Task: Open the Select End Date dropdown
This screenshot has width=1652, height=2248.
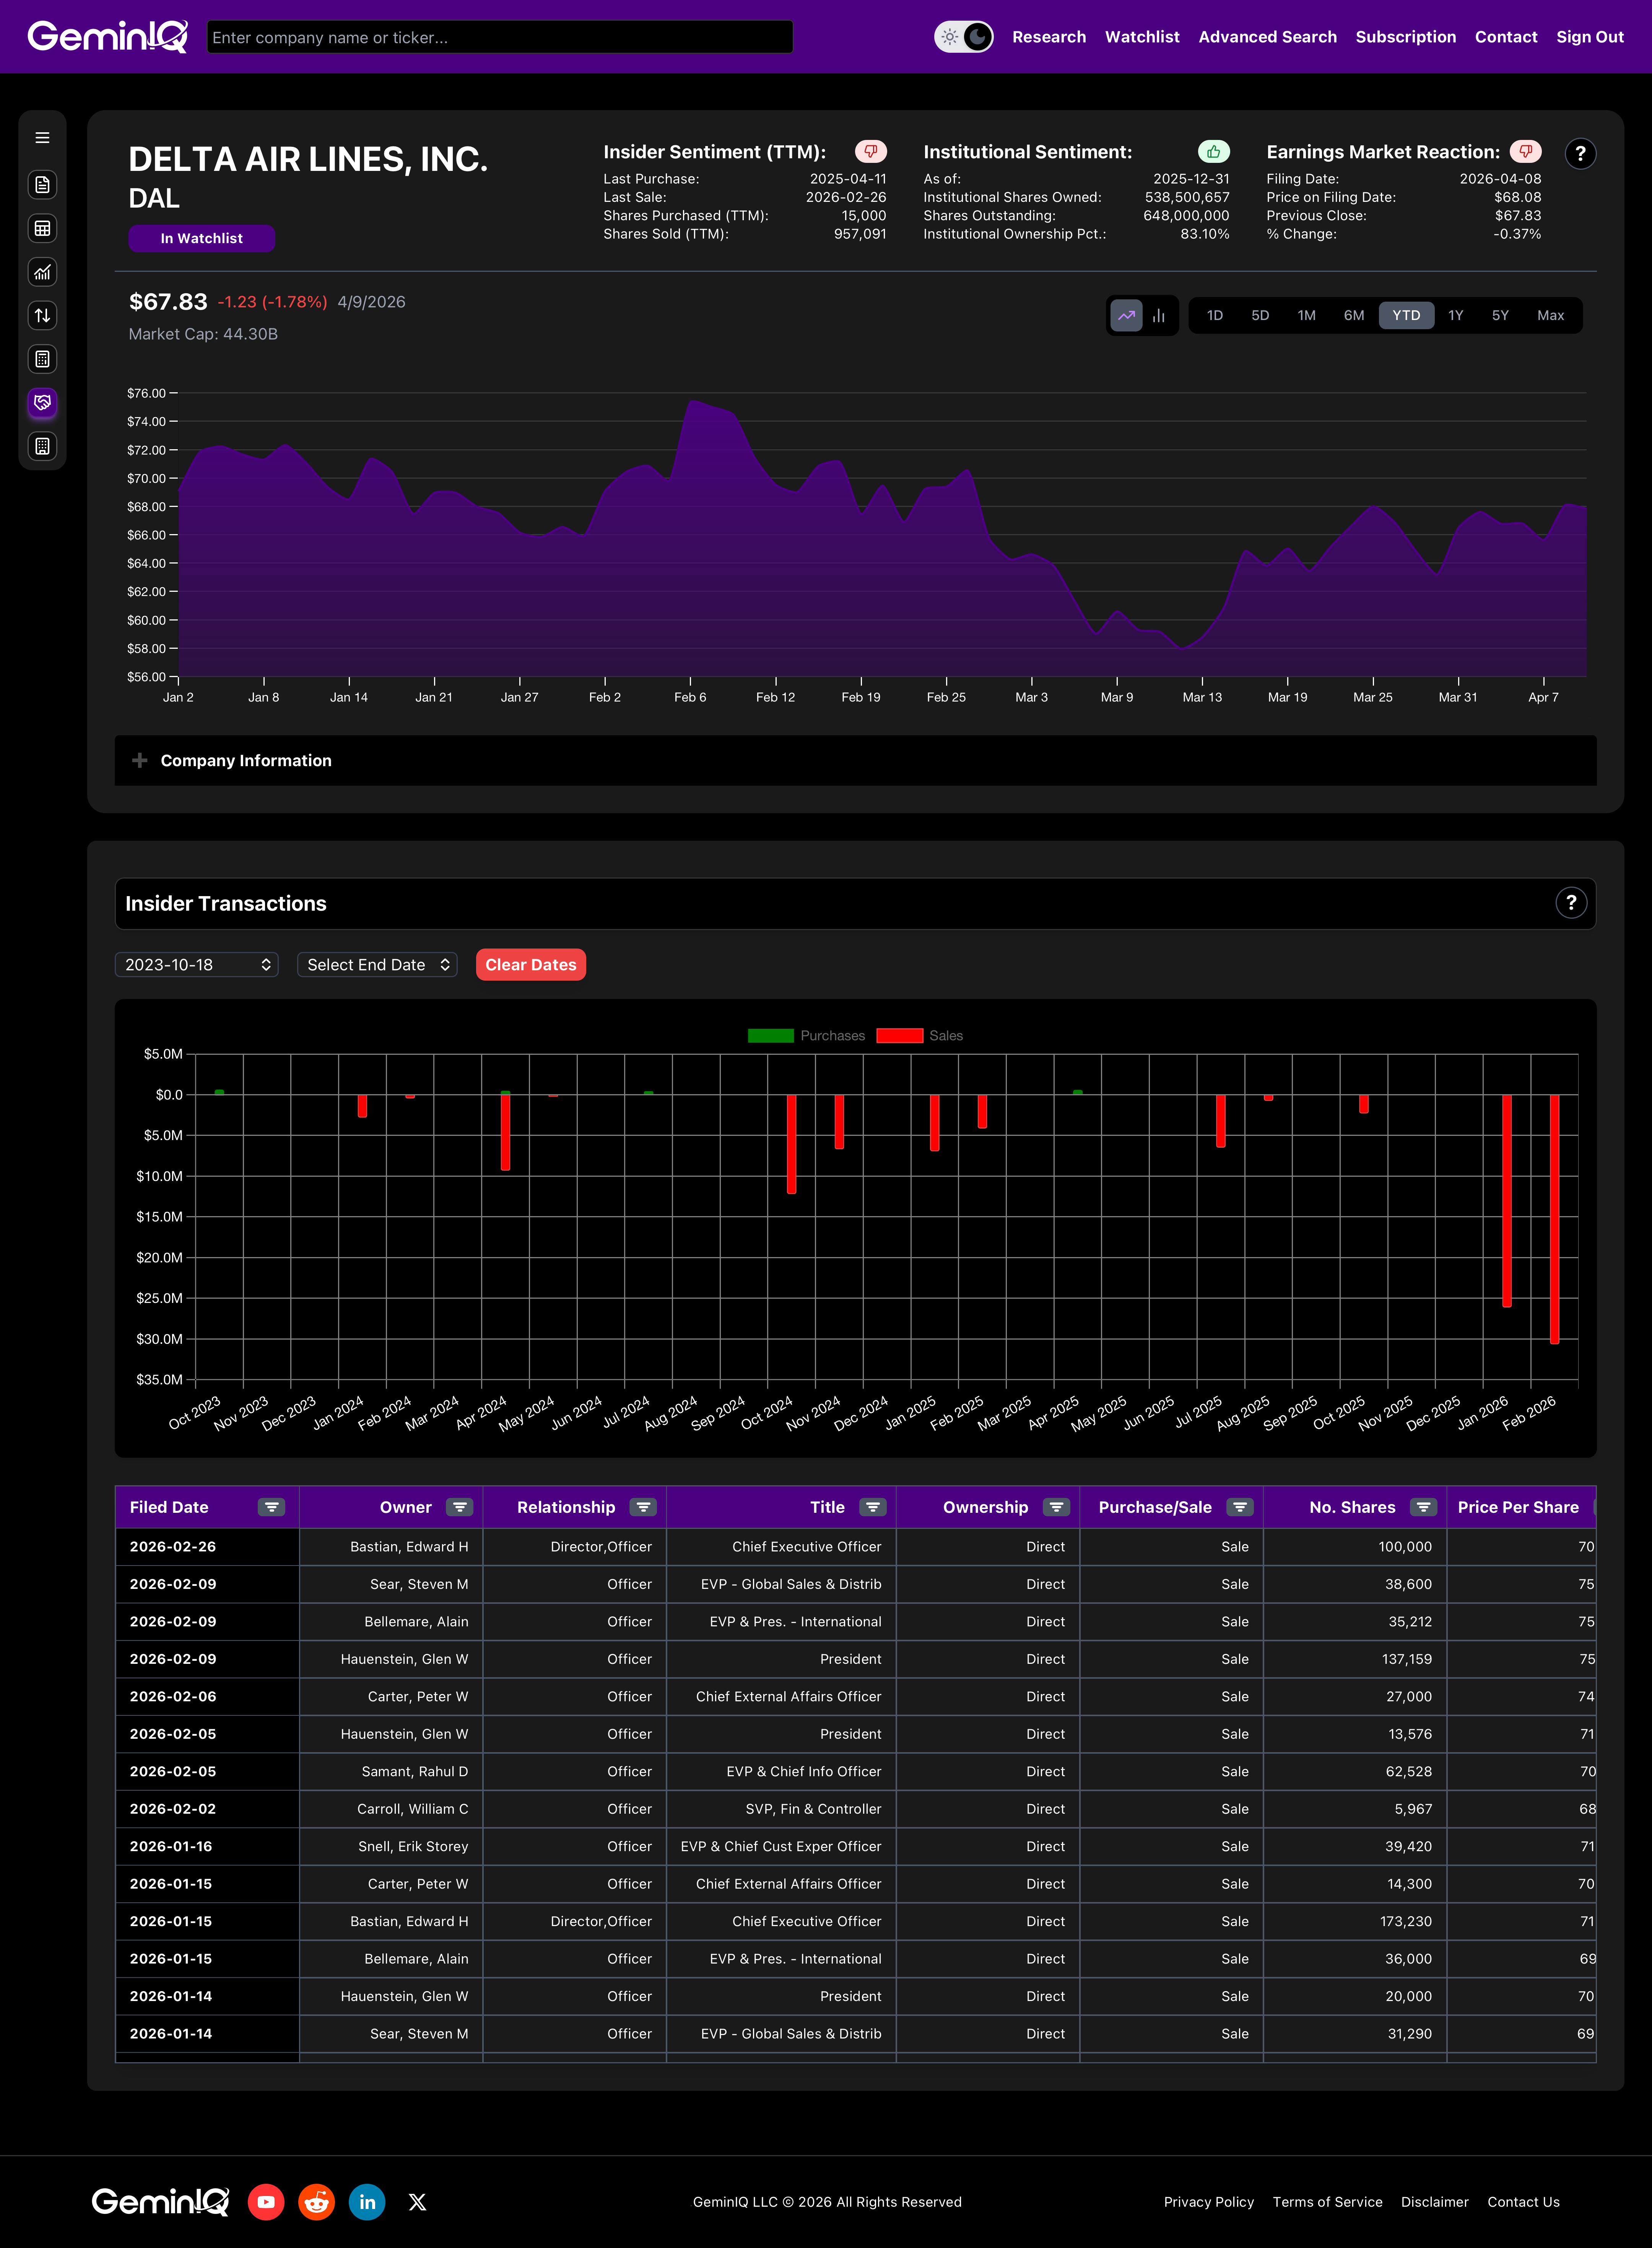Action: coord(377,965)
